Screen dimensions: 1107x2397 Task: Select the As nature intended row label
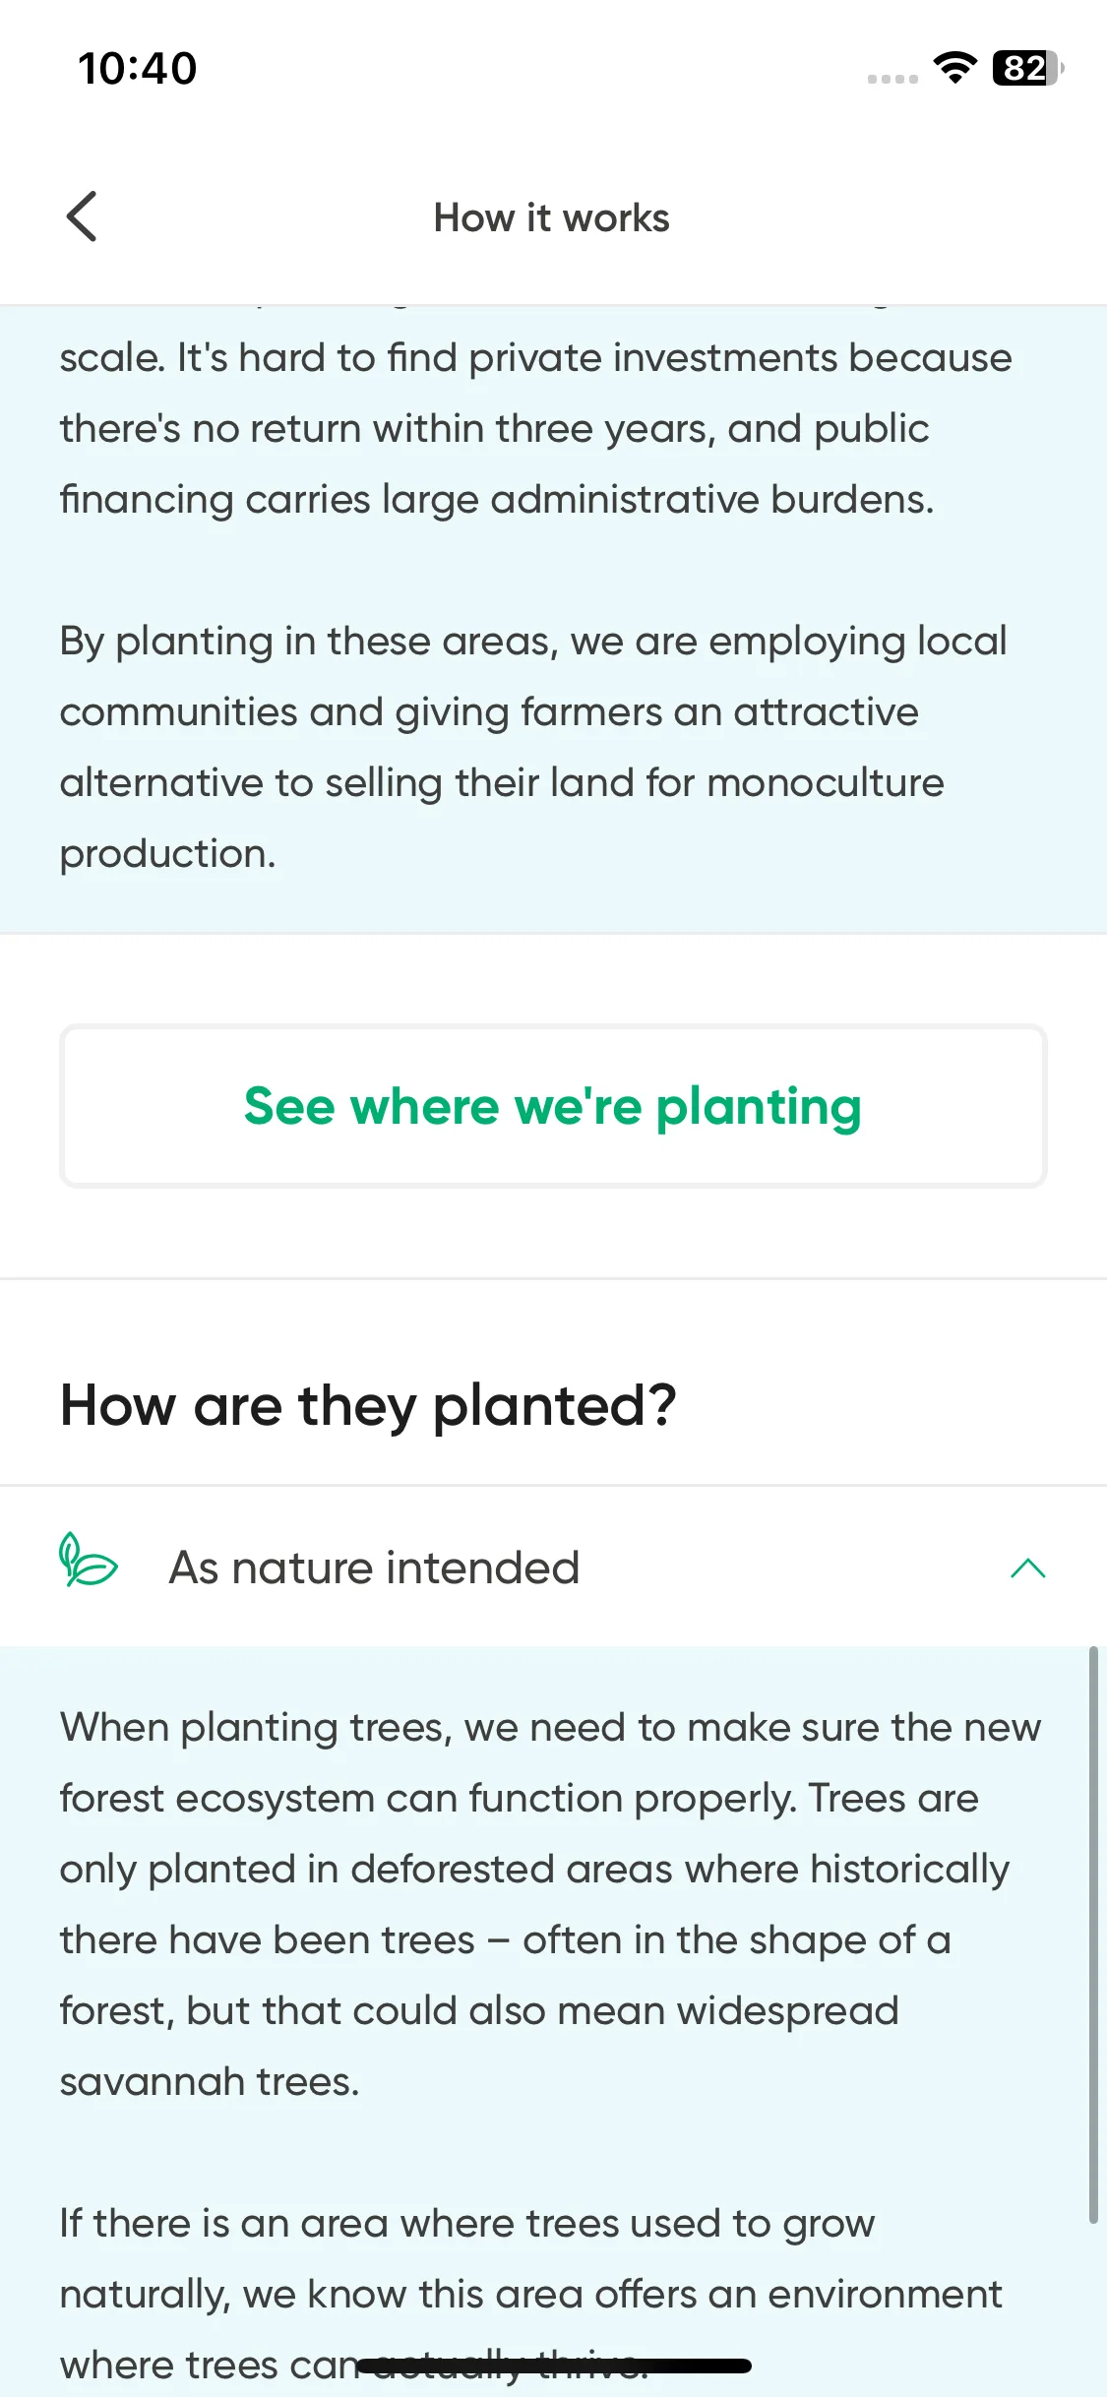click(x=374, y=1567)
